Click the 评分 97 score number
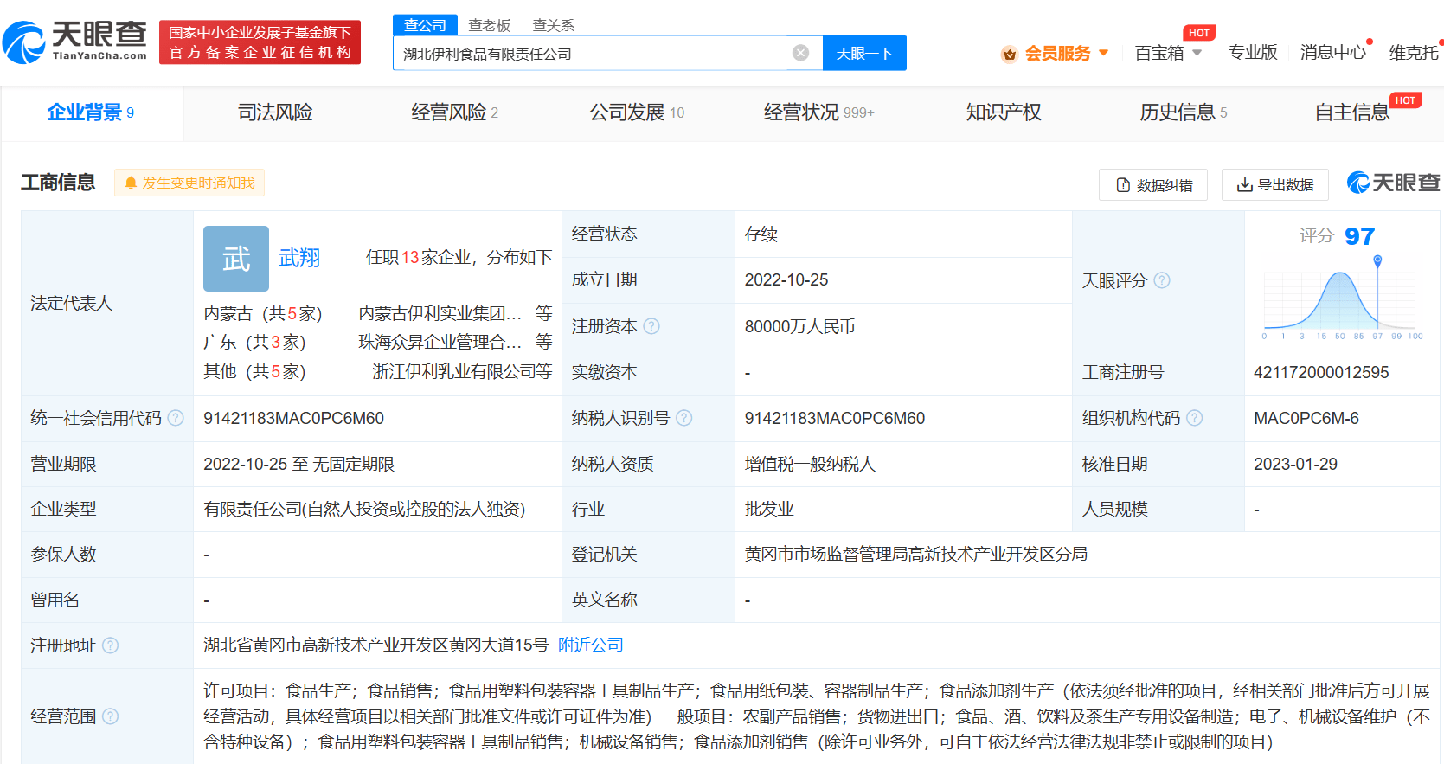The image size is (1444, 764). 1359,236
